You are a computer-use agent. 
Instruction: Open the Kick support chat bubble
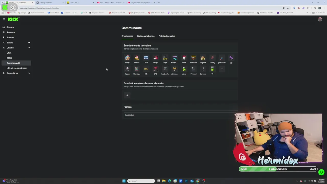pos(321,172)
